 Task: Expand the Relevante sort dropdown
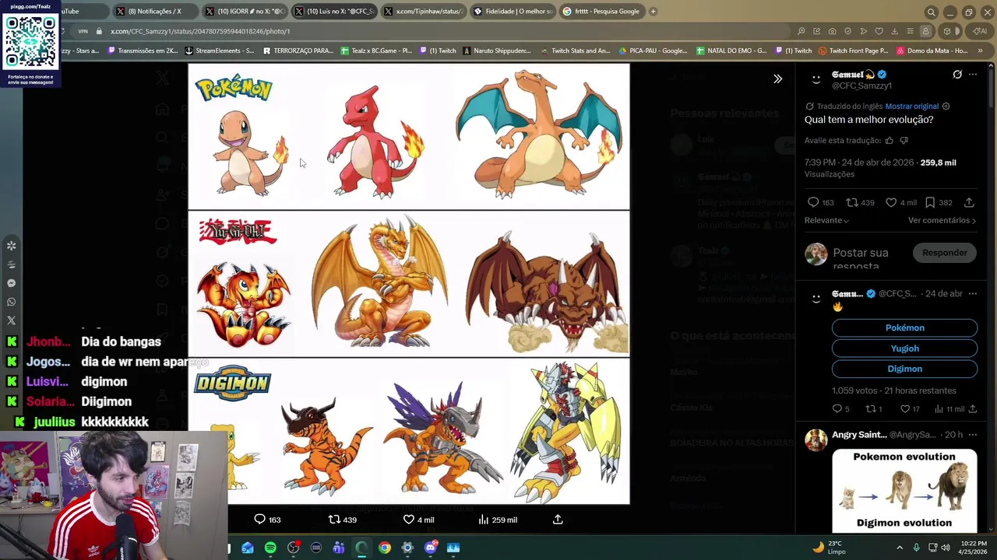(826, 220)
